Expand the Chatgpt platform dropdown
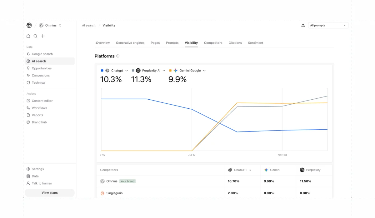 point(127,71)
